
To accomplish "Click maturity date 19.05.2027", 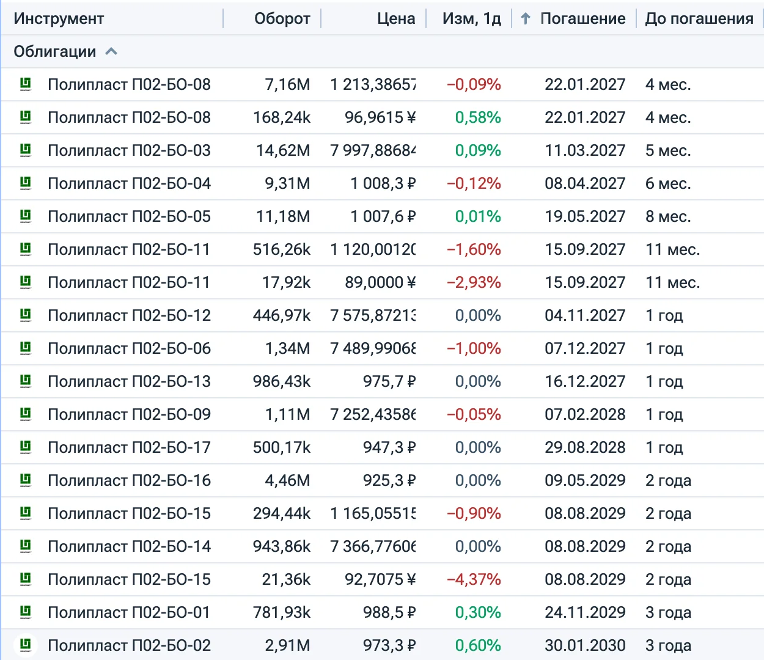I will tap(585, 216).
